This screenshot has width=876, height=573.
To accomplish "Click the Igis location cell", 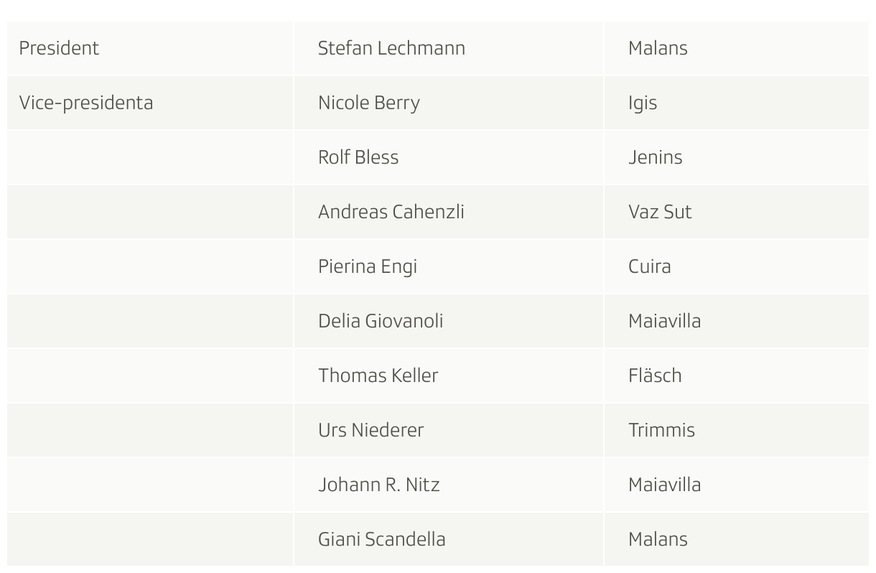I will [737, 103].
